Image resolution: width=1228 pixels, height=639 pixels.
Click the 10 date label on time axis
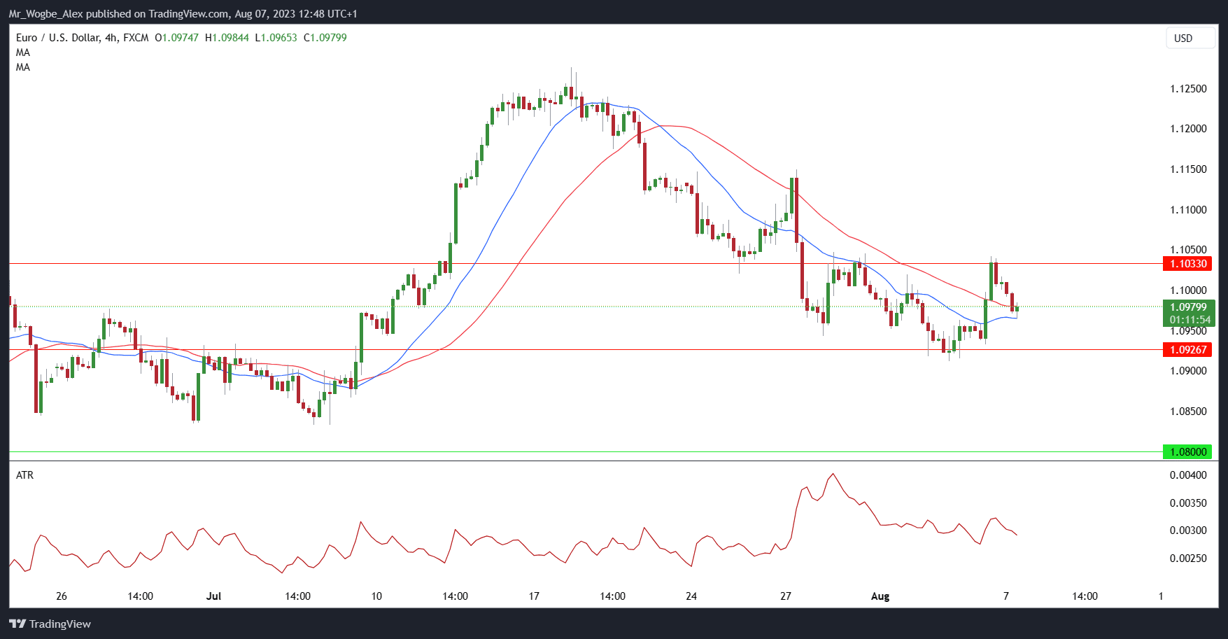point(376,596)
